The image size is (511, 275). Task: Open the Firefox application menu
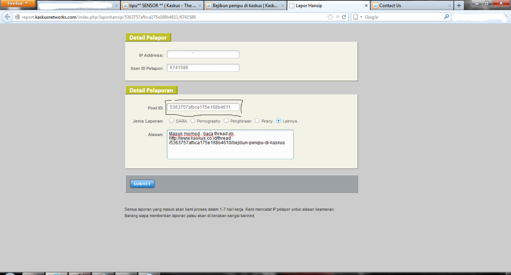pos(18,3)
